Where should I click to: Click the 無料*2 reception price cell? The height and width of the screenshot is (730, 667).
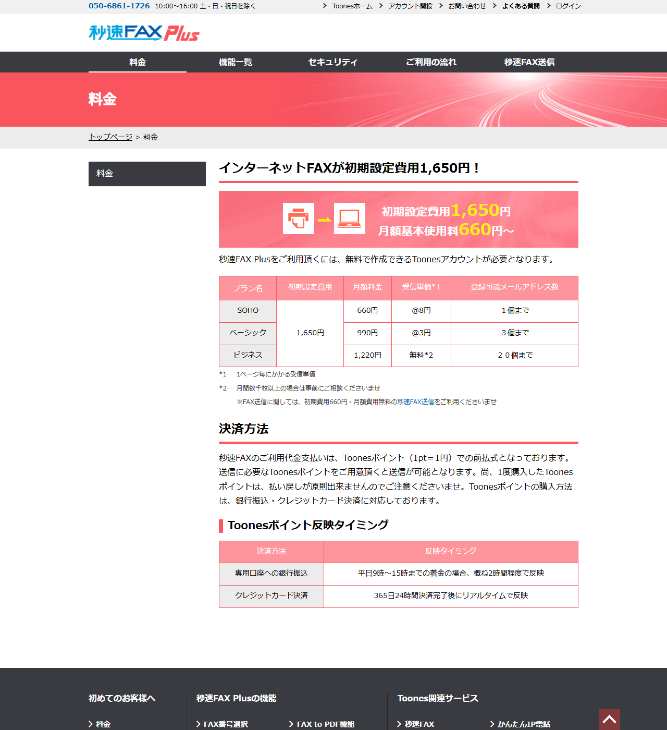421,356
